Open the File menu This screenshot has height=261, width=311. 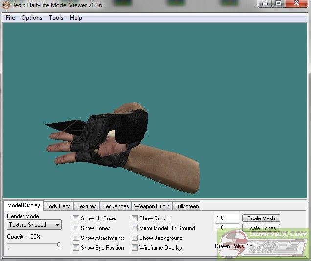coord(10,18)
